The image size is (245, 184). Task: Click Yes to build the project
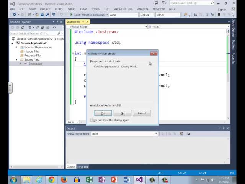coord(103,113)
